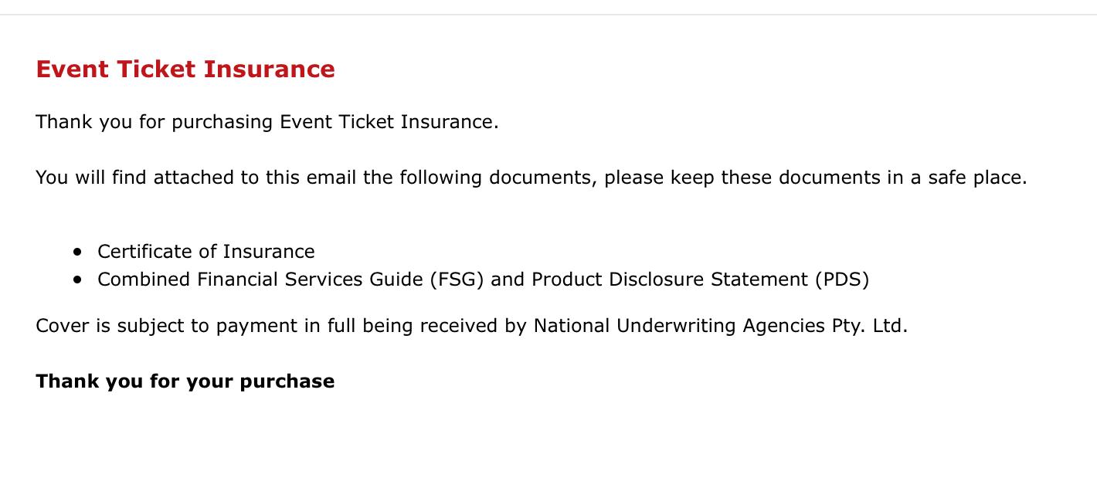Click the bold 'Thank you for your purchase' line
The image size is (1097, 488).
[x=185, y=381]
